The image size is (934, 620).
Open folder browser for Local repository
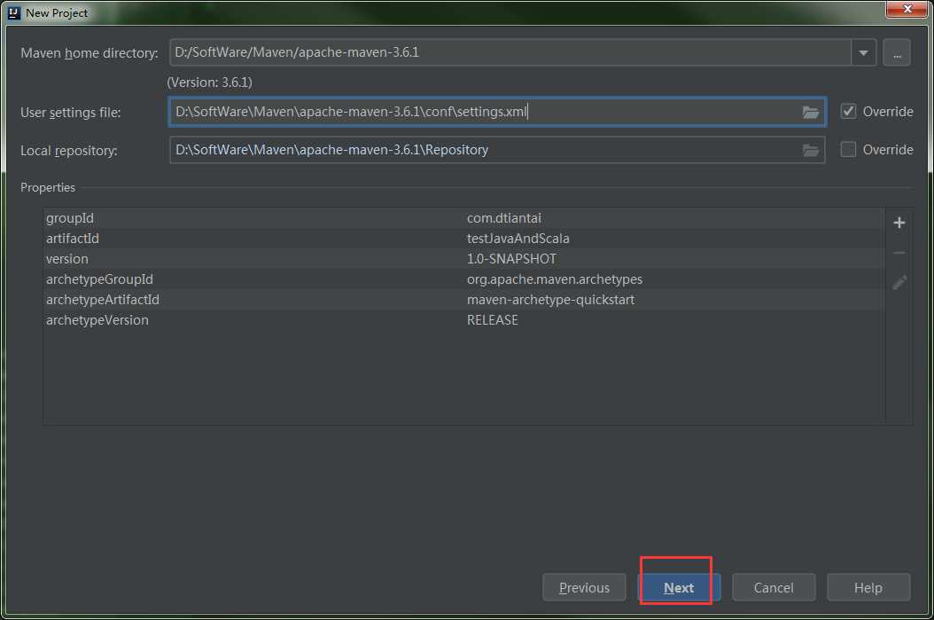[x=810, y=150]
